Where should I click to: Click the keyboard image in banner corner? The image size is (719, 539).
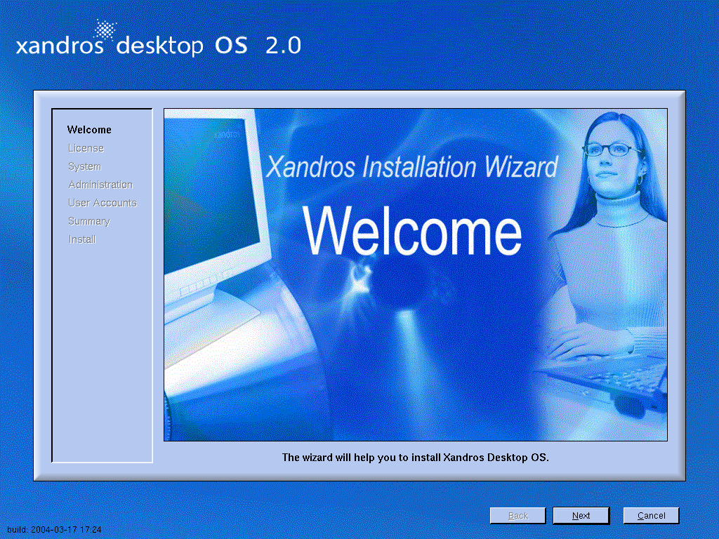(x=618, y=382)
